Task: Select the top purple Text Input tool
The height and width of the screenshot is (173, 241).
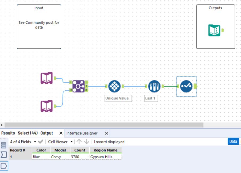Action: [x=47, y=78]
